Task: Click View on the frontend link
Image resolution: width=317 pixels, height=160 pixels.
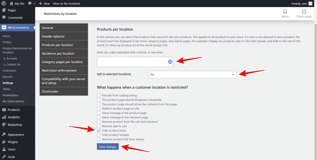Action: coord(66,4)
